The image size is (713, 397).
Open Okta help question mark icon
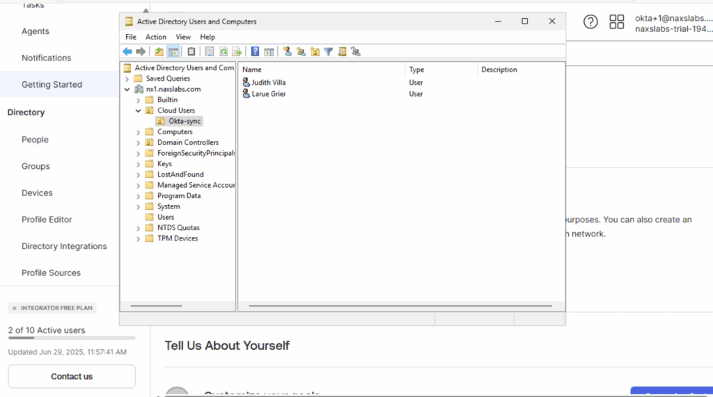pos(590,22)
